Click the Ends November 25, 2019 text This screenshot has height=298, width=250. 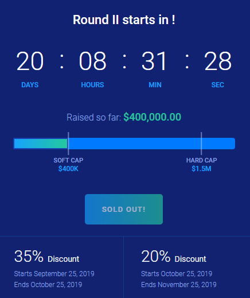[179, 285]
